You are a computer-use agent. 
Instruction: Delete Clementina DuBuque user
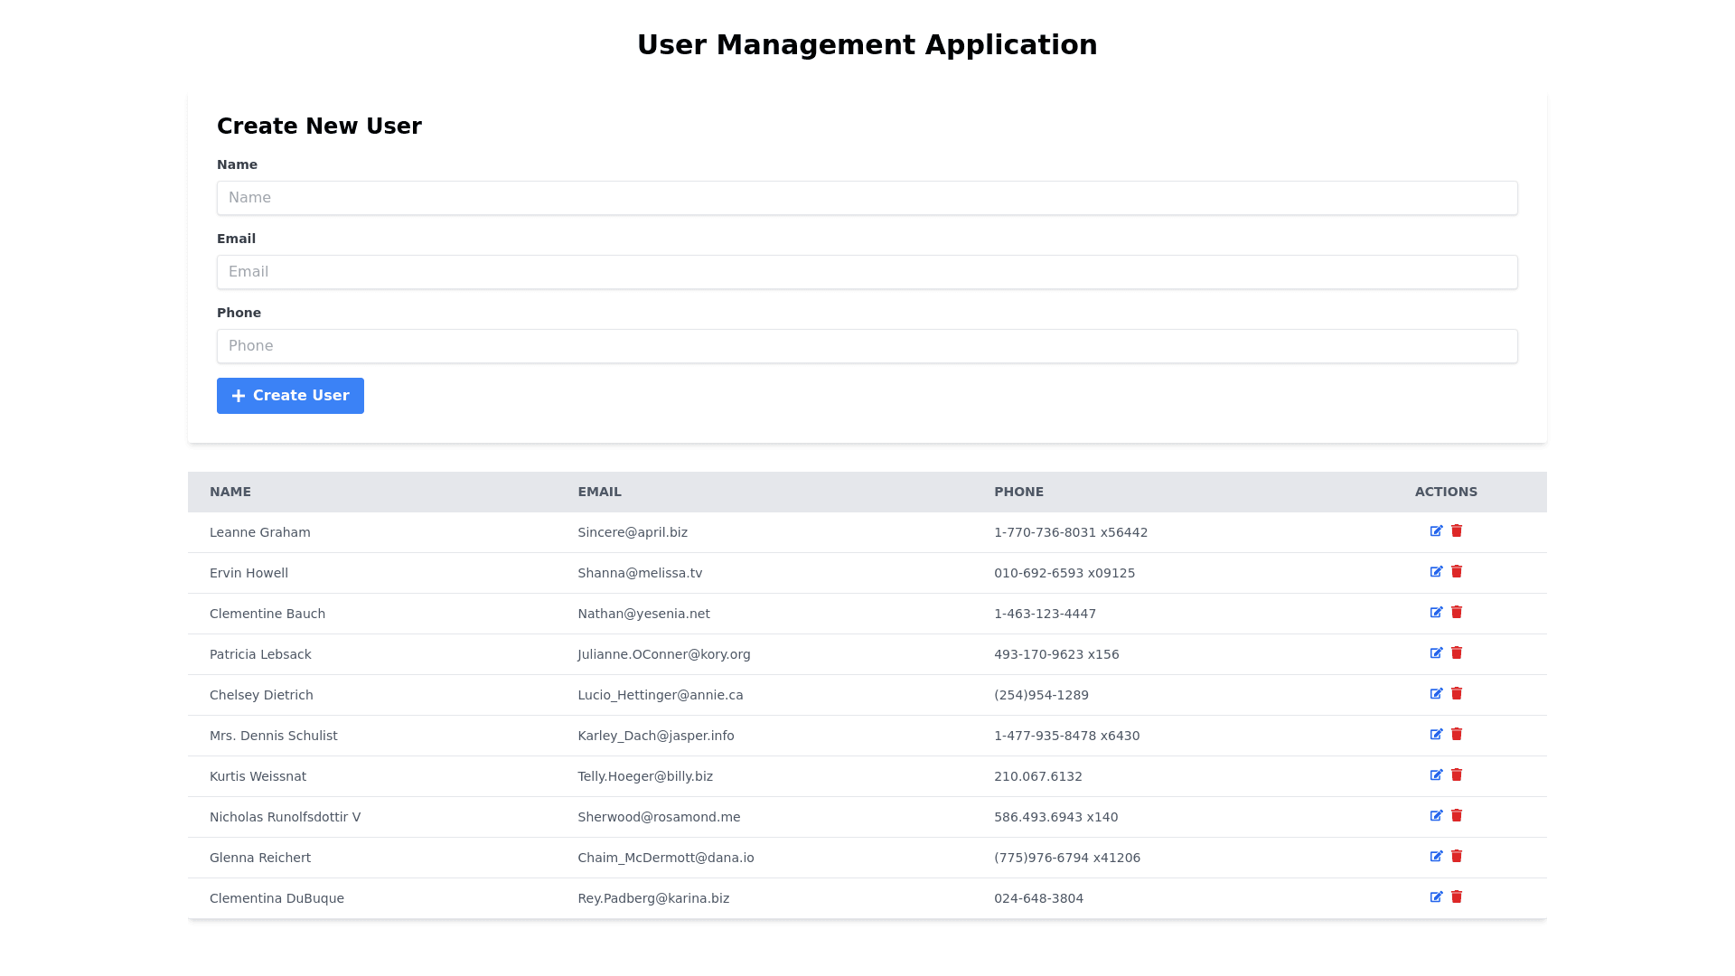tap(1457, 897)
